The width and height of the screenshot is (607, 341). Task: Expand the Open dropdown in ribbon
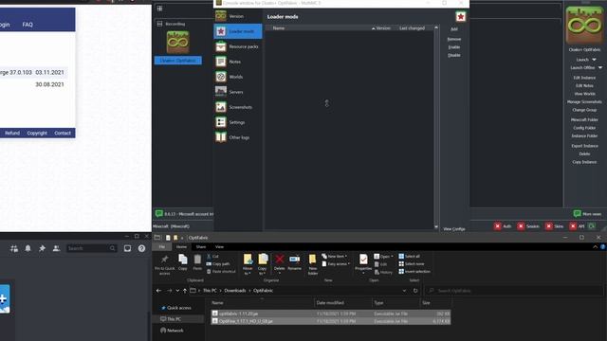(x=383, y=257)
